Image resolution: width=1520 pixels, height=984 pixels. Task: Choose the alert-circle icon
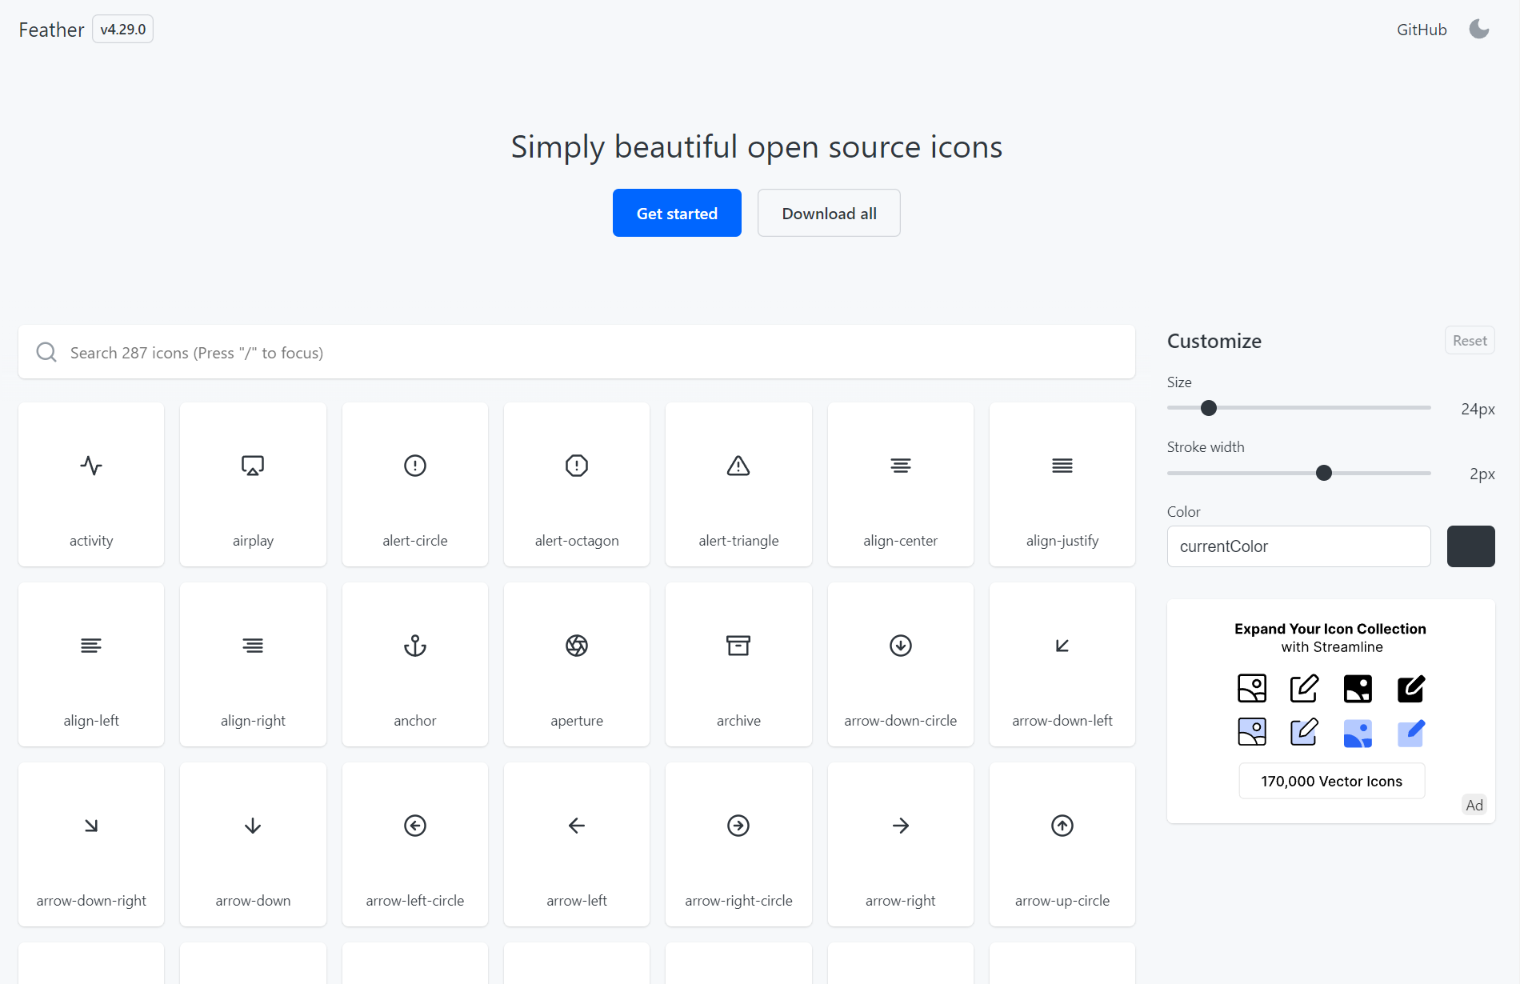coord(415,484)
